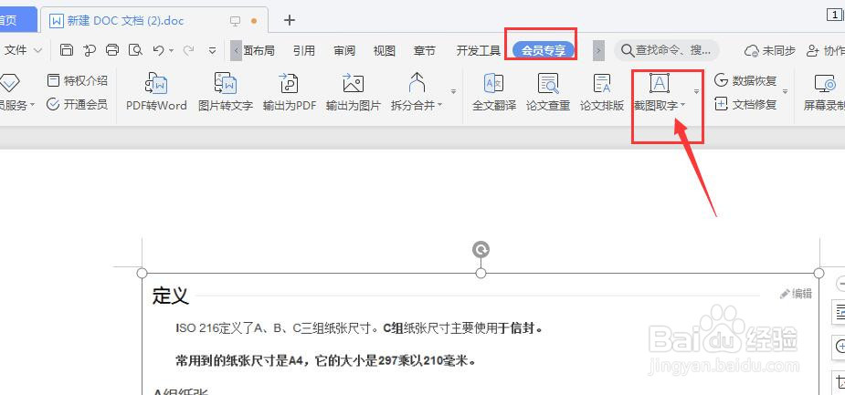The image size is (845, 395).
Task: Expand the 拆分合并 dropdown arrow
Action: click(440, 105)
